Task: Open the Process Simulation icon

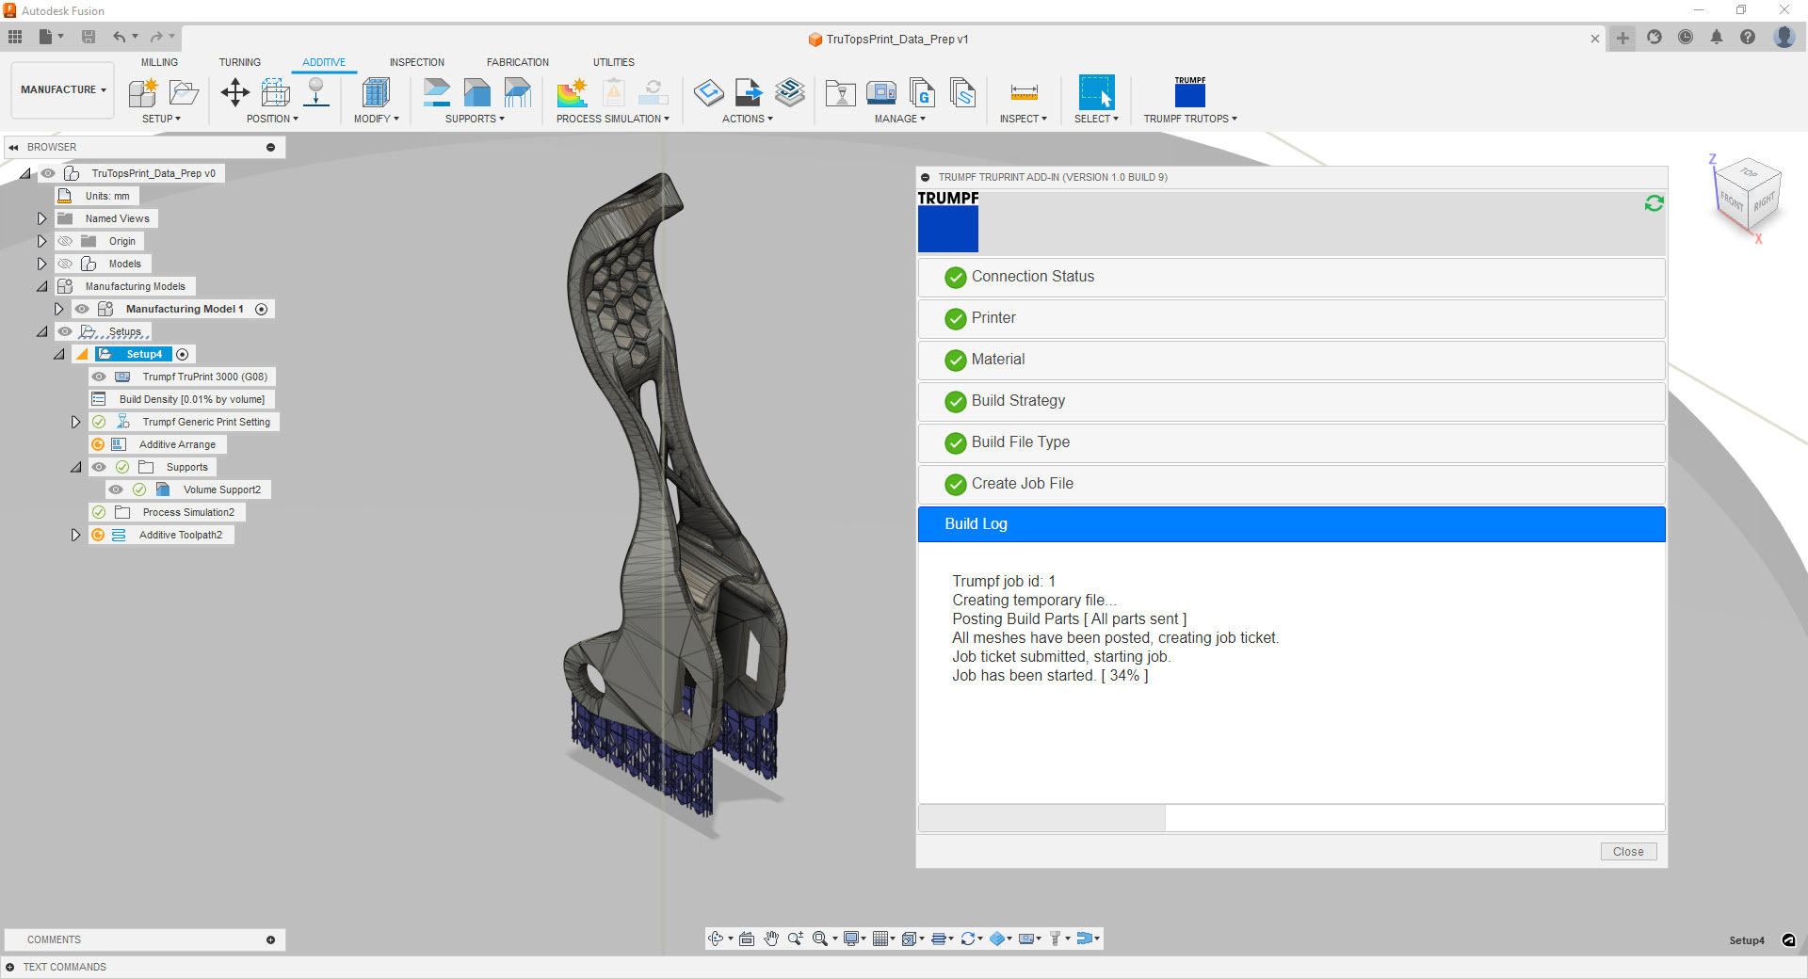Action: point(572,92)
